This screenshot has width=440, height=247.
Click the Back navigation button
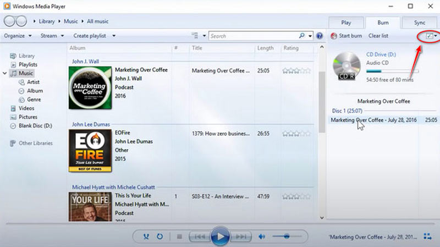coord(9,21)
